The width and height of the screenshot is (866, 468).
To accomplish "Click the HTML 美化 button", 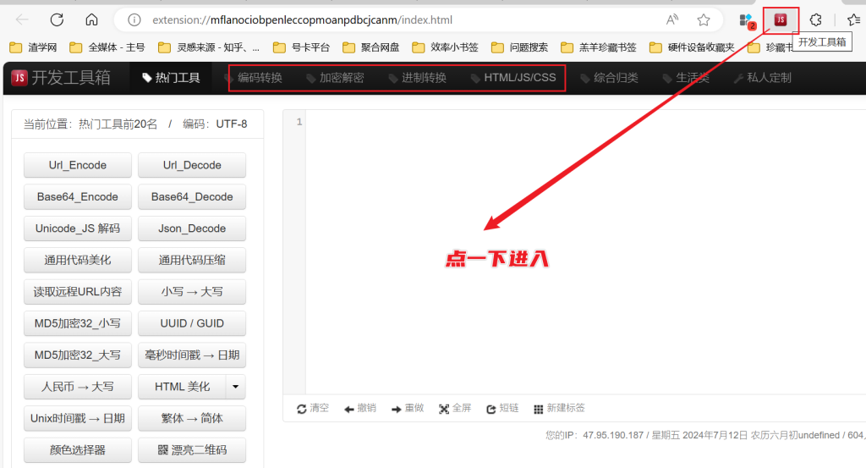I will [x=182, y=387].
